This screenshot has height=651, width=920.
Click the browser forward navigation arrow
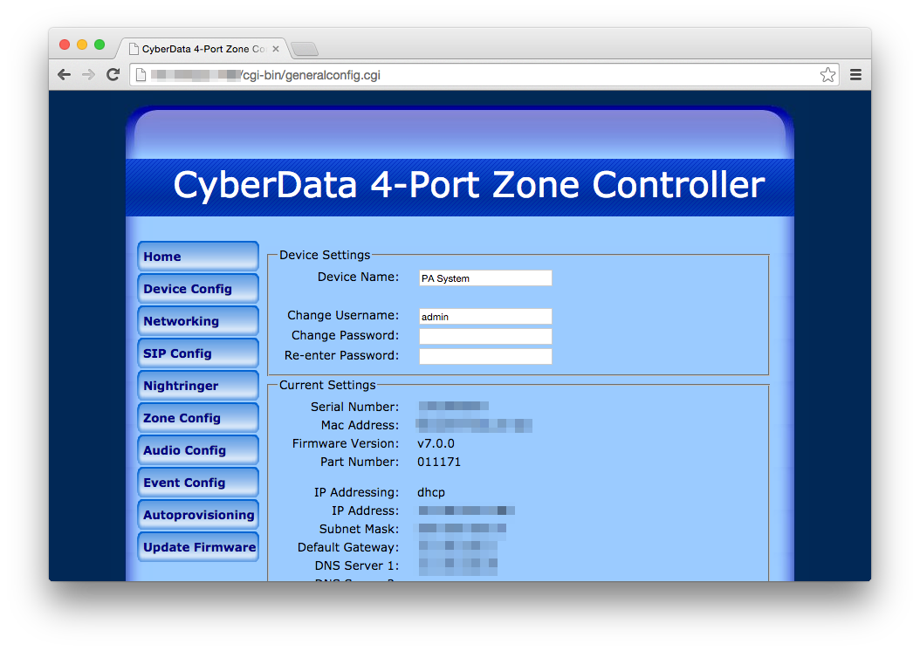pyautogui.click(x=88, y=74)
